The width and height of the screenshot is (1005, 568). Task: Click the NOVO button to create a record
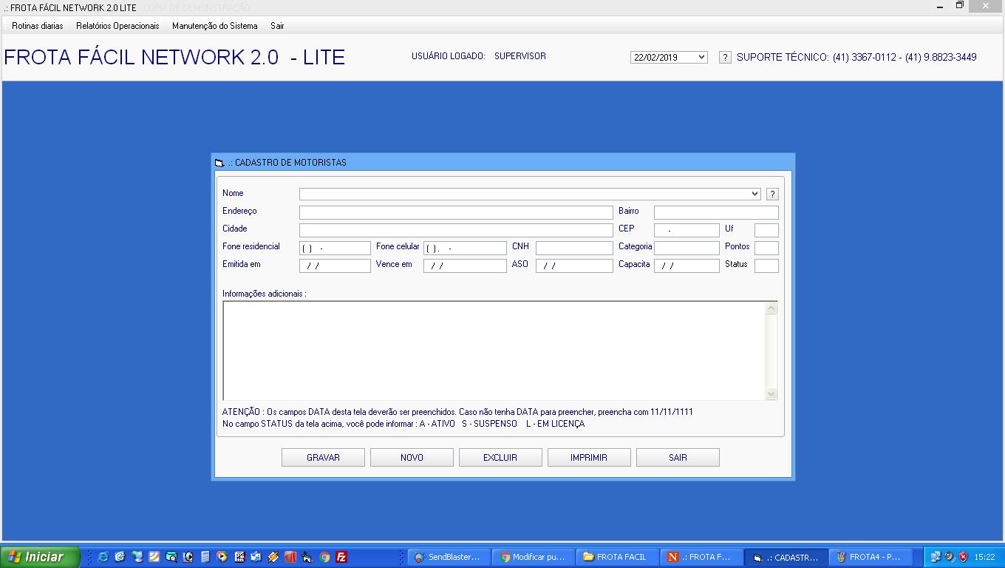point(412,457)
